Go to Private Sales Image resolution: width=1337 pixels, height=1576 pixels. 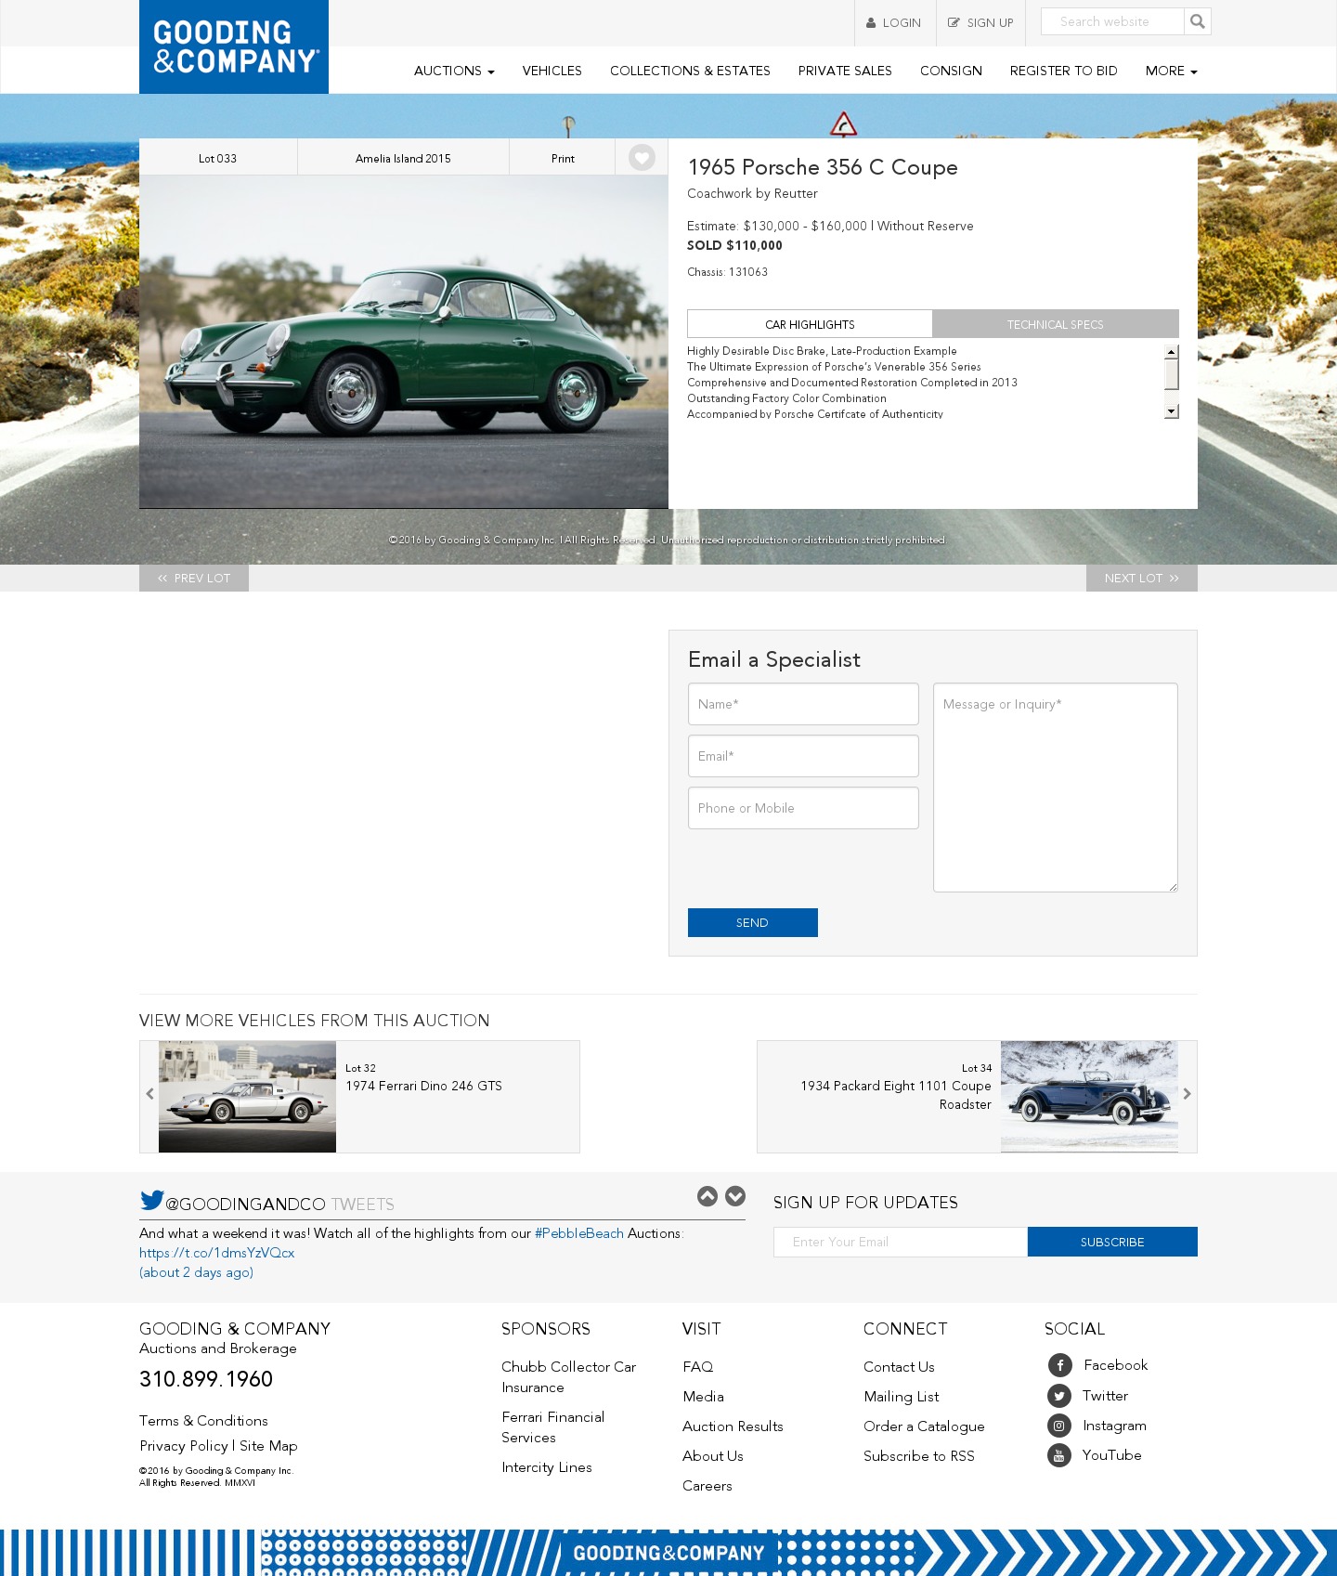pos(845,71)
